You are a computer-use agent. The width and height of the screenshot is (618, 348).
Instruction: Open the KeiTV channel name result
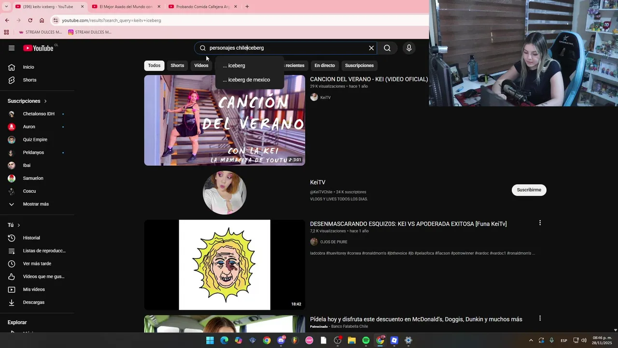[x=318, y=182]
